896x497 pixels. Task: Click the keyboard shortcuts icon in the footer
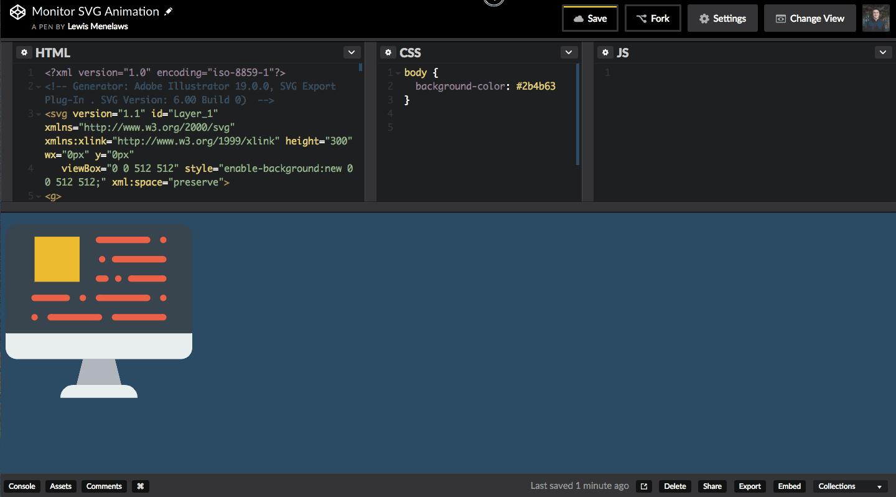(140, 486)
